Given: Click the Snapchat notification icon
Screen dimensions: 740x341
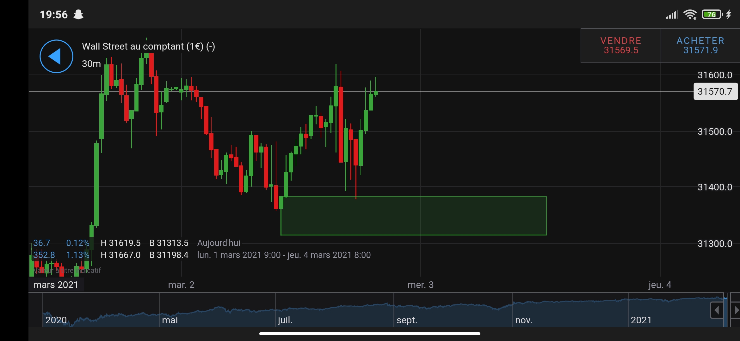Looking at the screenshot, I should point(78,15).
